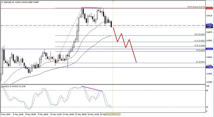Click the OHLC values 0.6101 0.6103 0.6087 0.6087
The width and height of the screenshot is (214, 117).
tap(27, 2)
